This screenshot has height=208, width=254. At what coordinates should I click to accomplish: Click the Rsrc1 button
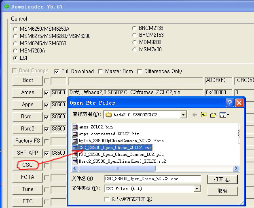[28, 117]
